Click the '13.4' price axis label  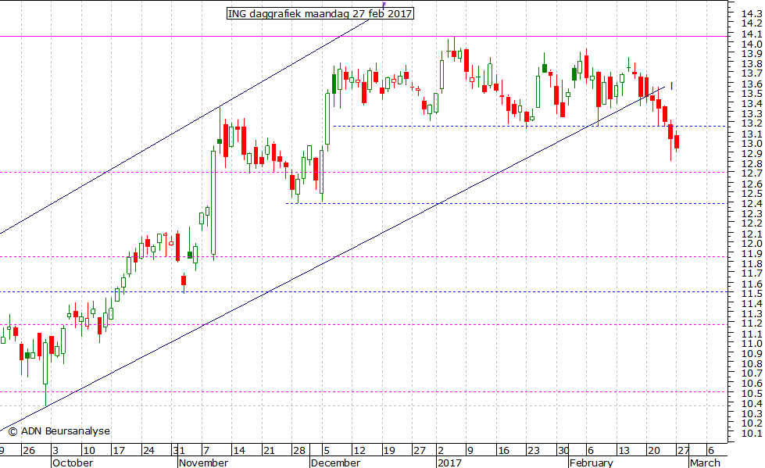752,103
